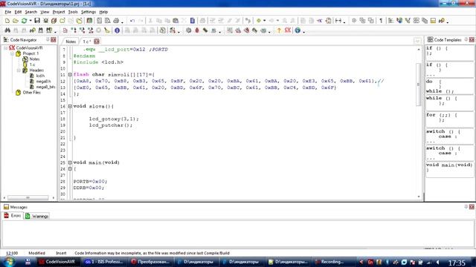Open the globe icon dropdown arrow
The height and width of the screenshot is (267, 476).
click(x=303, y=31)
